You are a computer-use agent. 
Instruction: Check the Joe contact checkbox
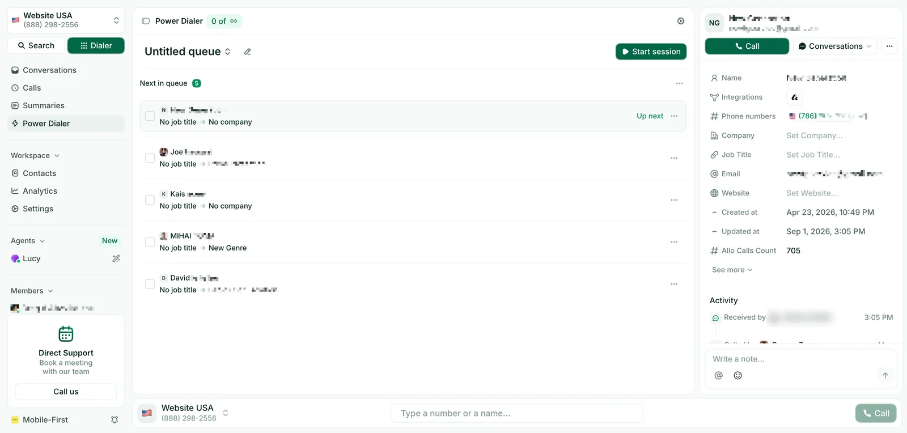tap(150, 158)
